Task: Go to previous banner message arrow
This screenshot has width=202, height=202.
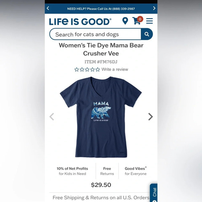Action: 48,8
